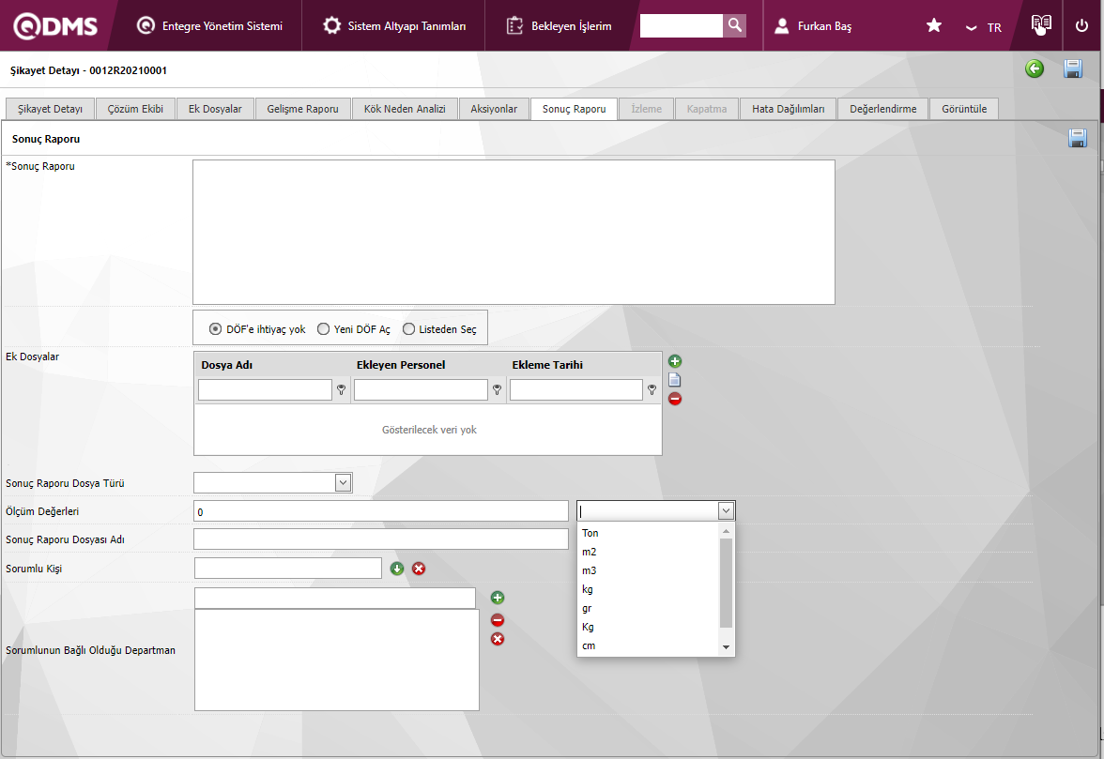Click the green back arrow icon
The height and width of the screenshot is (759, 1104).
[x=1035, y=68]
